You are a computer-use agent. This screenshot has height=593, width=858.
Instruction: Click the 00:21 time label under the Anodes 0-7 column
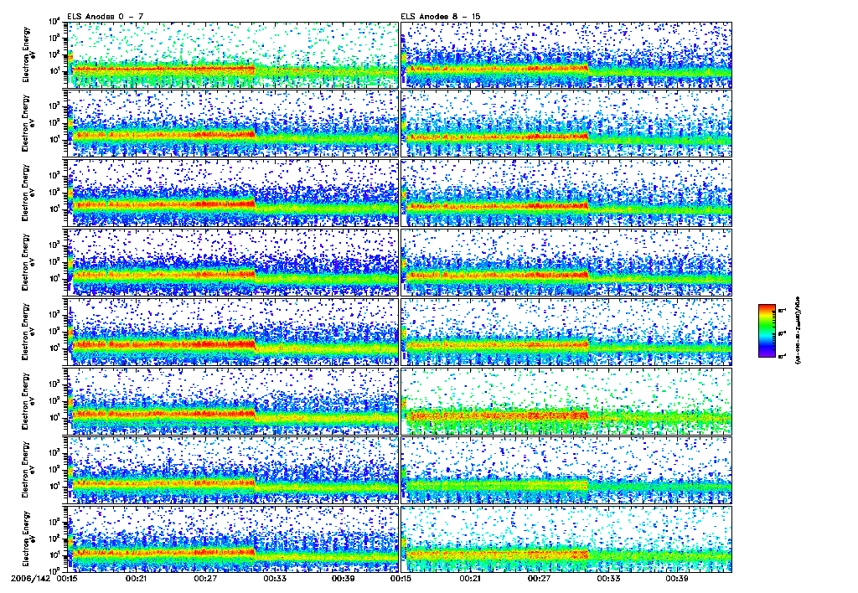click(137, 578)
